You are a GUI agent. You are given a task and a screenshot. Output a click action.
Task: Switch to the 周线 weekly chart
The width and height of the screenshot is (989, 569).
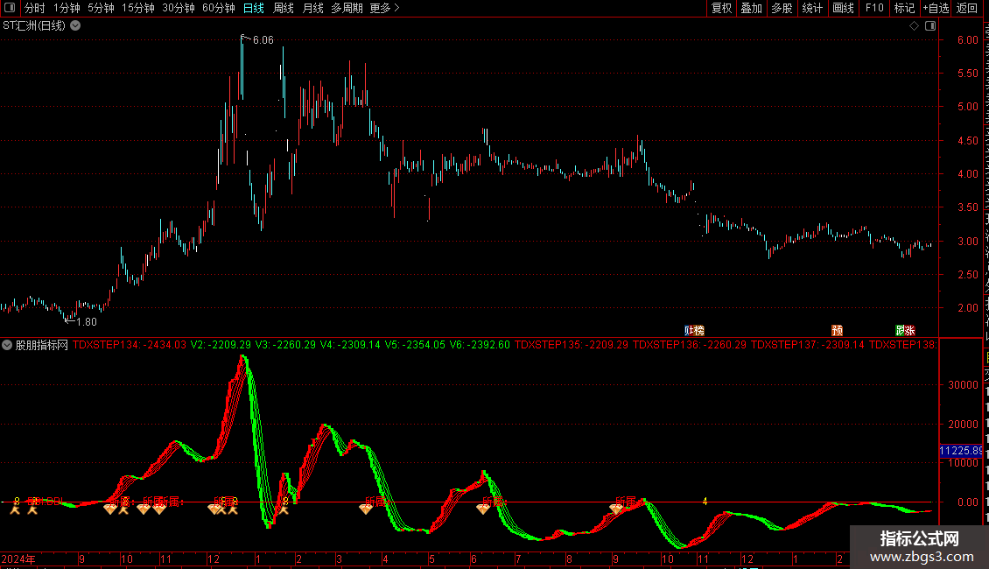tap(284, 8)
